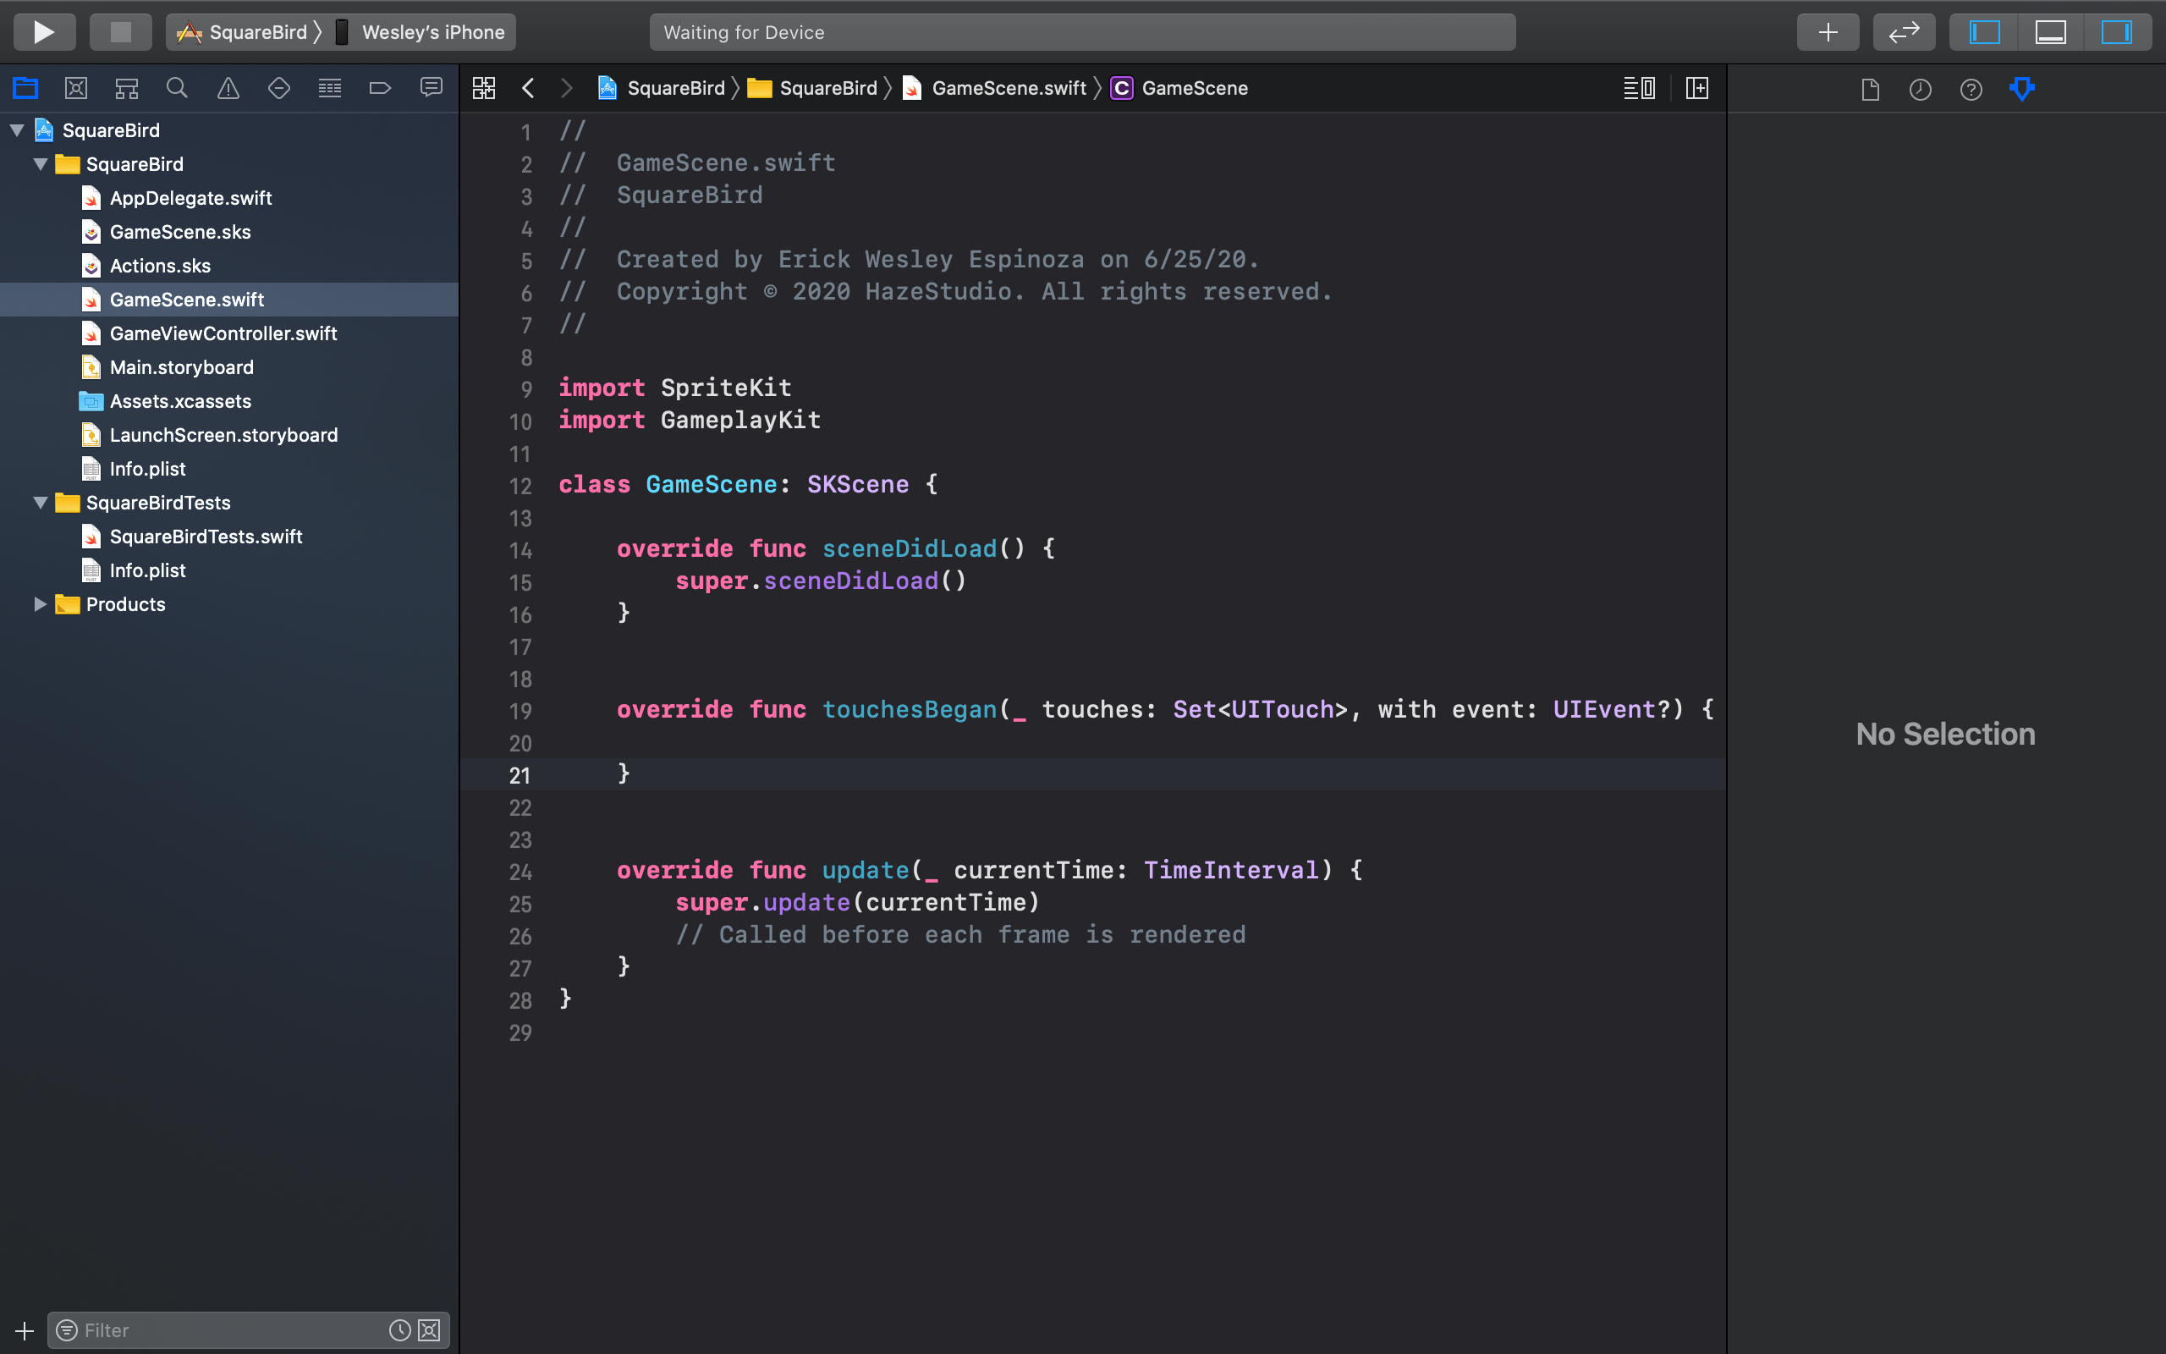Open the Library with plus button

[x=1828, y=32]
